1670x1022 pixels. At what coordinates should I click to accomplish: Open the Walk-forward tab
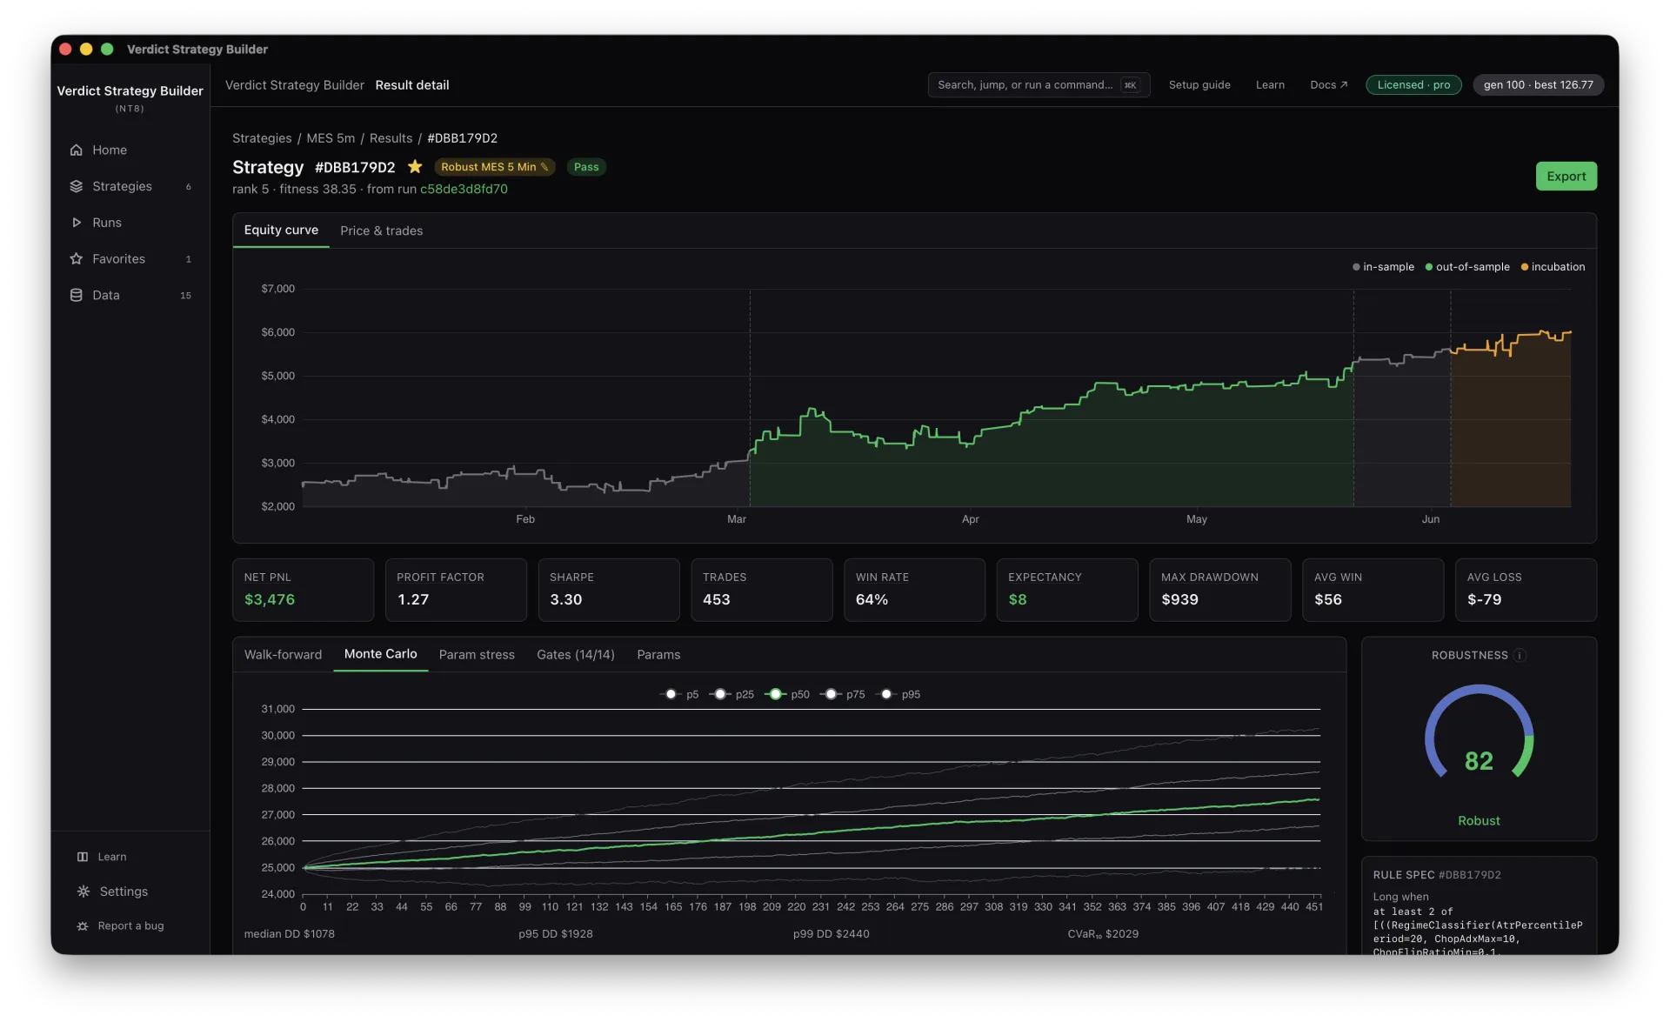click(x=283, y=654)
